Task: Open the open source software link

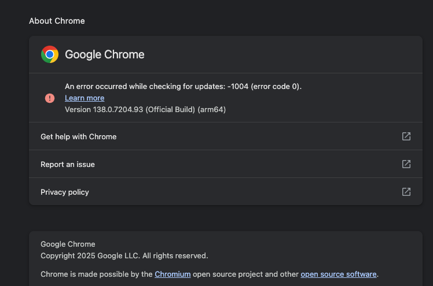Action: pyautogui.click(x=339, y=274)
